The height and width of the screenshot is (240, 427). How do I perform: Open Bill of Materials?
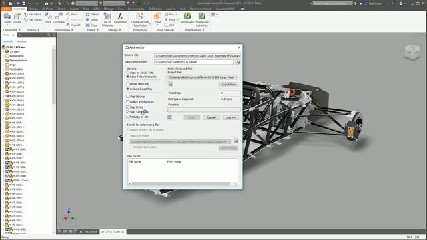(107, 19)
